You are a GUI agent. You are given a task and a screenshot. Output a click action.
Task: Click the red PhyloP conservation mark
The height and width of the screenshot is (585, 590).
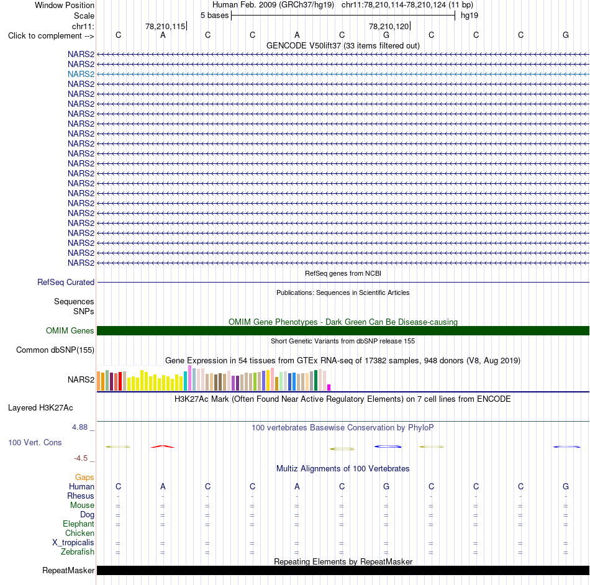click(x=163, y=447)
